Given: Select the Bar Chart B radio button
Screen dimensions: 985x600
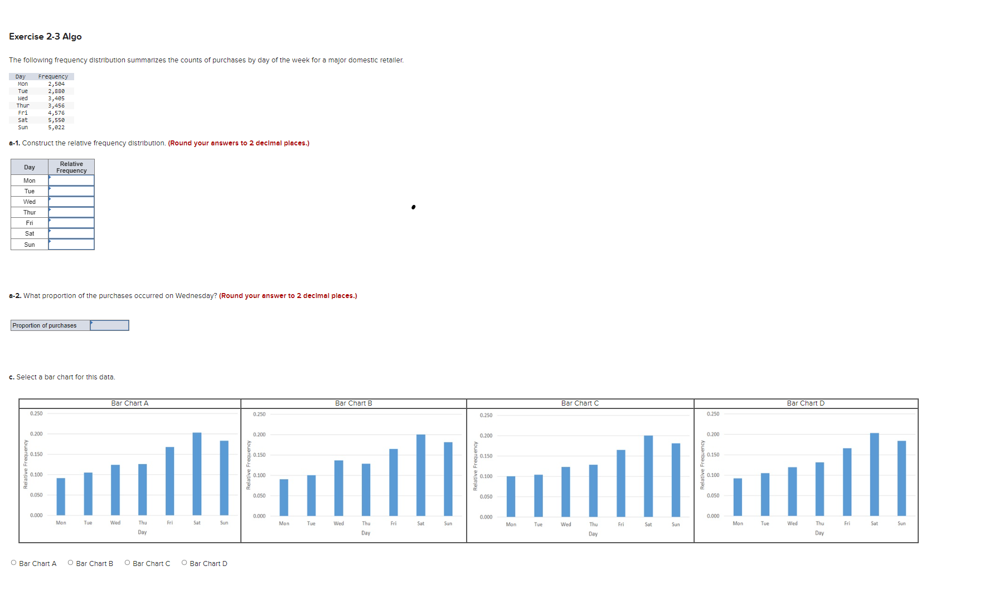Looking at the screenshot, I should (71, 563).
